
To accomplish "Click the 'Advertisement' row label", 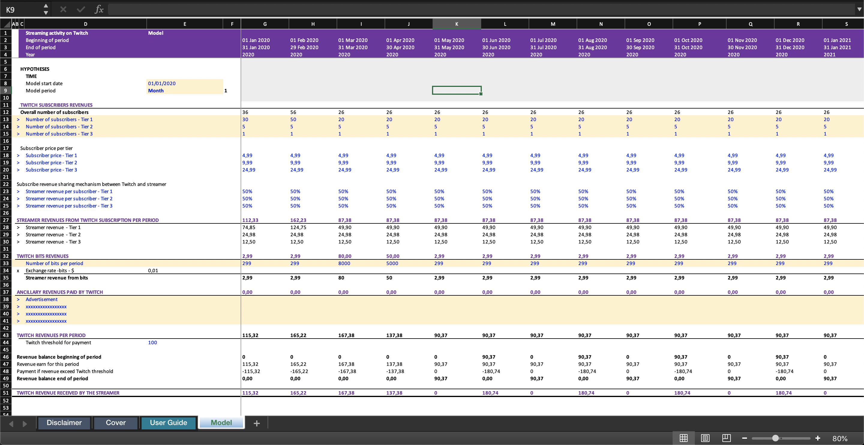I will tap(42, 299).
